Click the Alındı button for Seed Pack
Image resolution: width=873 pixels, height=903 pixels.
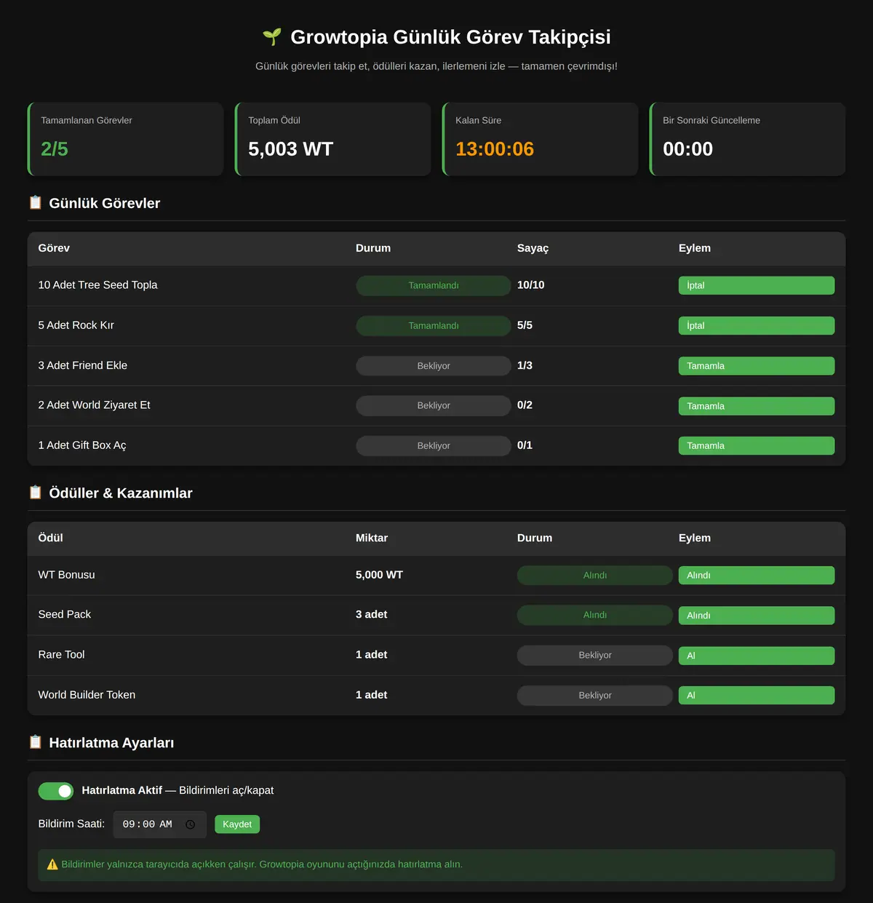757,616
